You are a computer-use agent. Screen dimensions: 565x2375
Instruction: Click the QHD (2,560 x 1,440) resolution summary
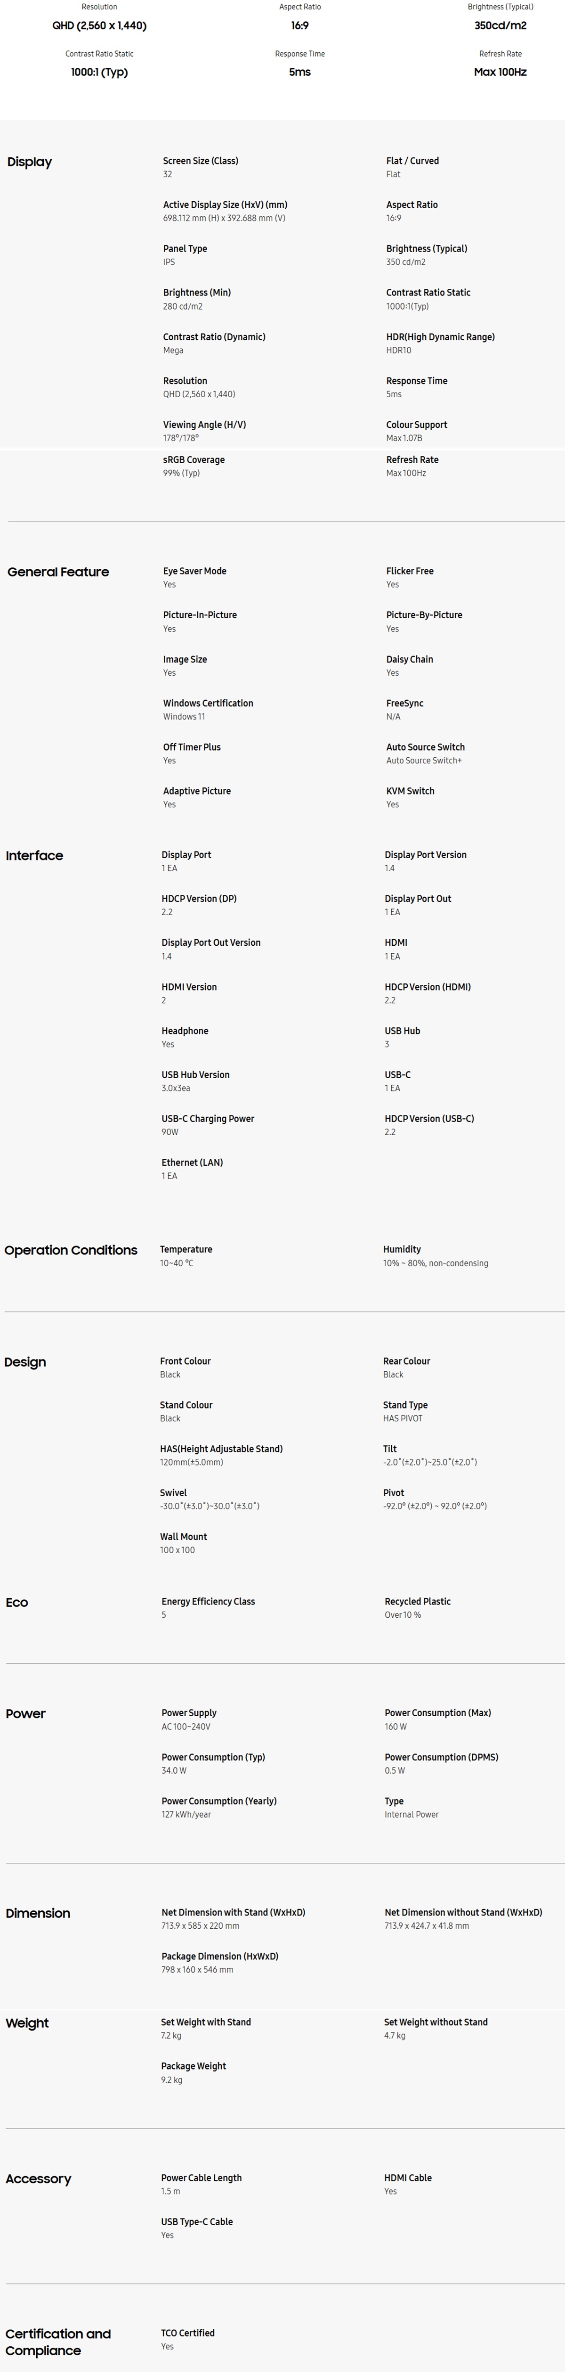click(x=99, y=26)
